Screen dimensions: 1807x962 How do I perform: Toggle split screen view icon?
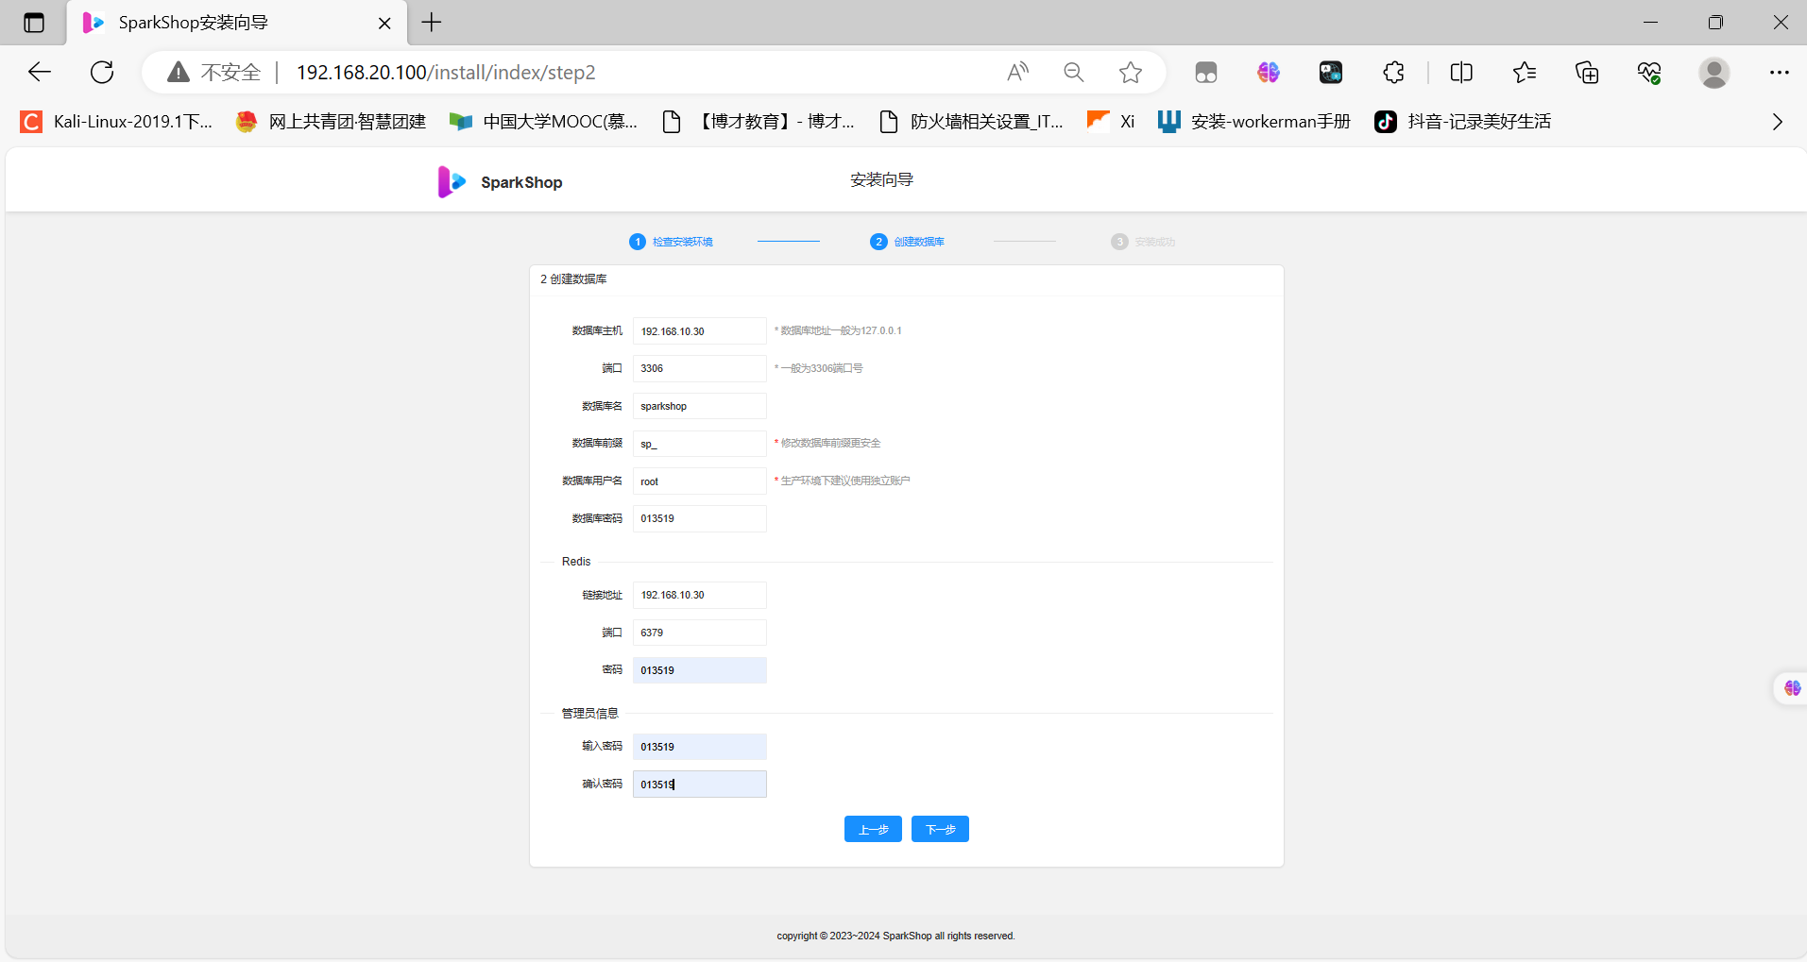click(x=1461, y=72)
